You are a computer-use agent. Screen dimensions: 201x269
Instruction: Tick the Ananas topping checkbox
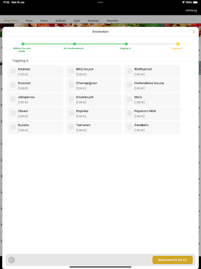click(13, 71)
